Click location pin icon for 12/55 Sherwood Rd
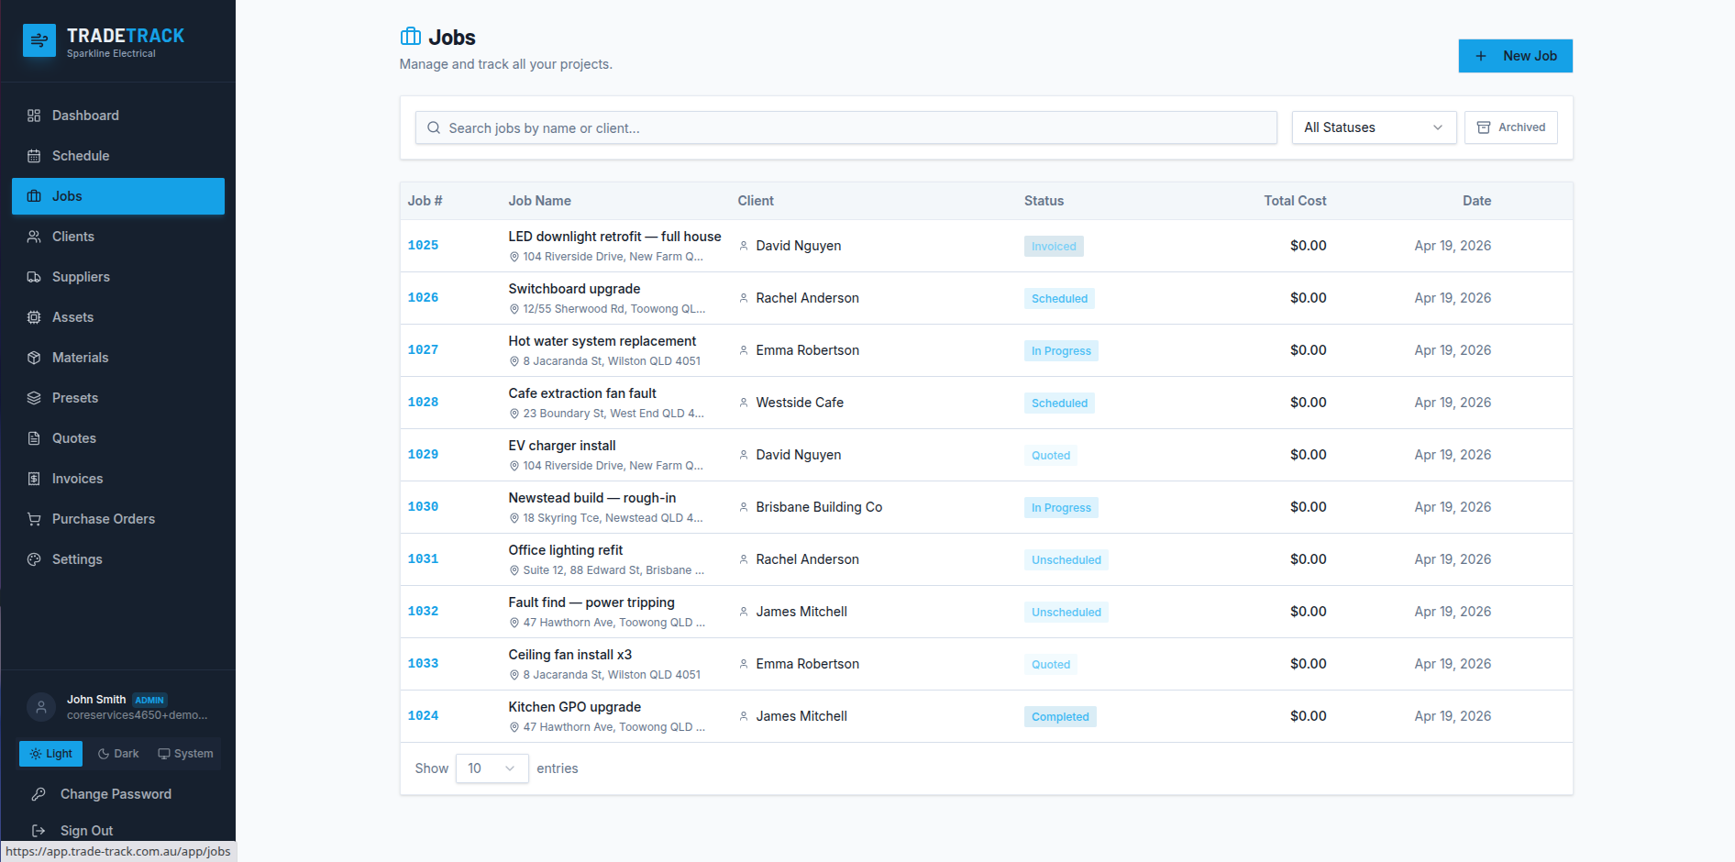 point(514,309)
